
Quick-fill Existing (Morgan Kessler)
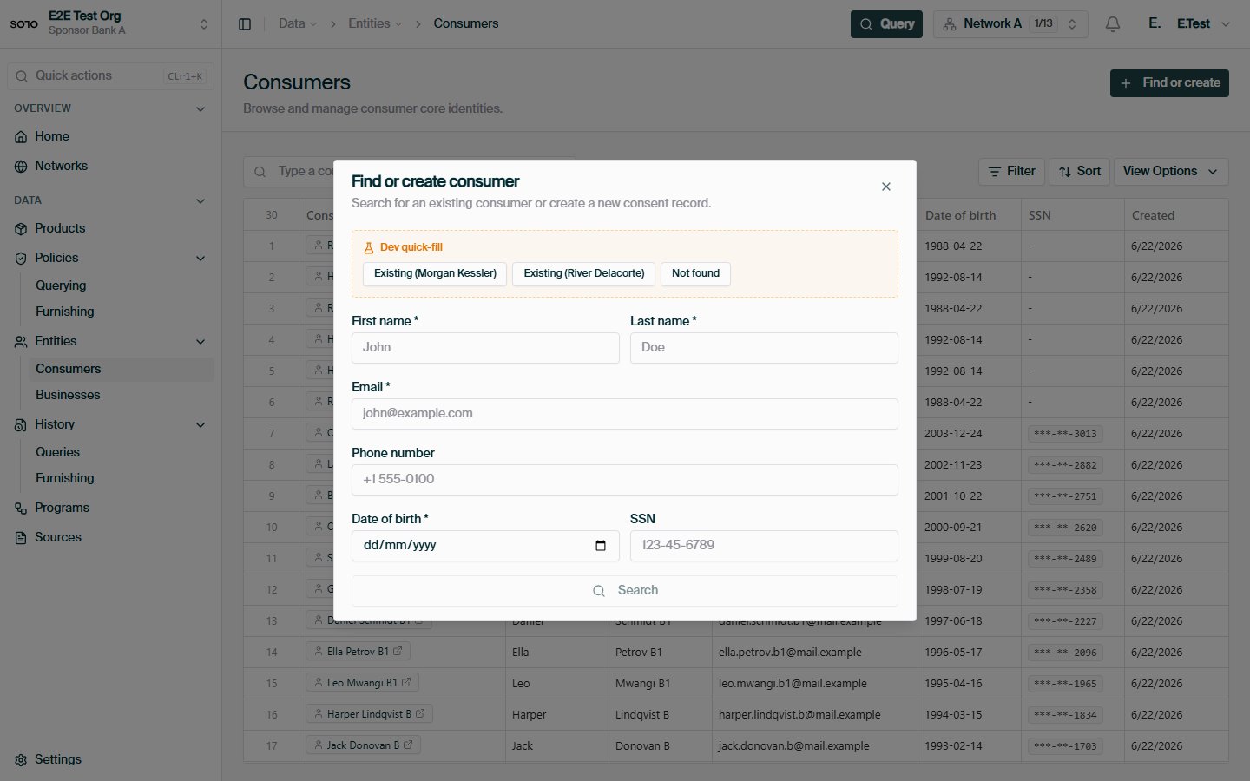(435, 273)
